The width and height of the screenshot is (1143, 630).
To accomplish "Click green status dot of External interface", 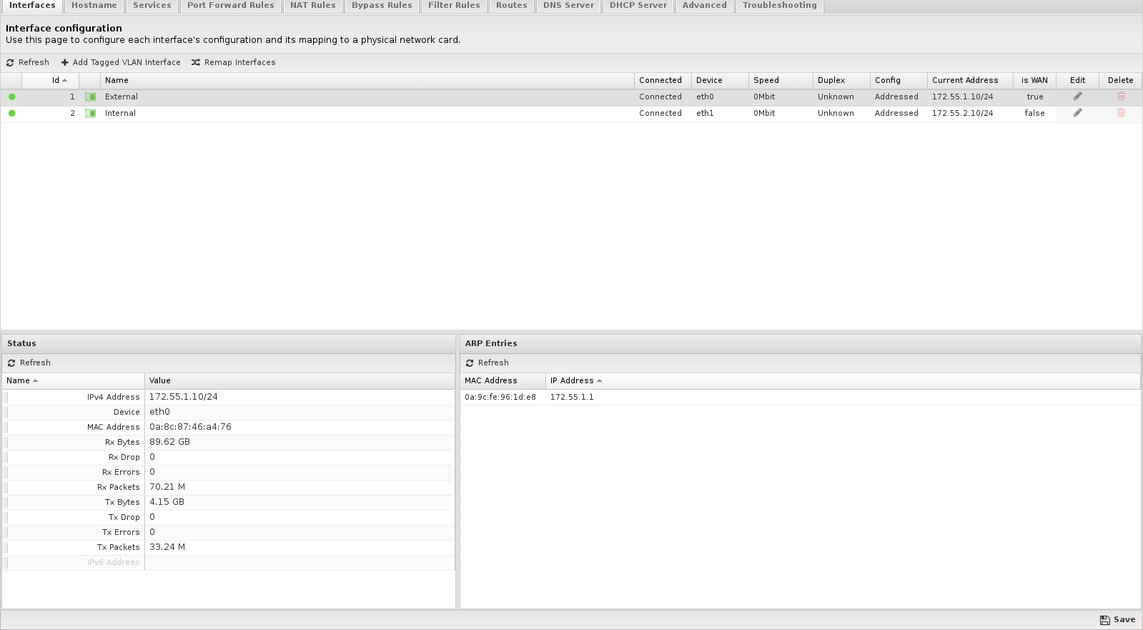I will tap(11, 97).
